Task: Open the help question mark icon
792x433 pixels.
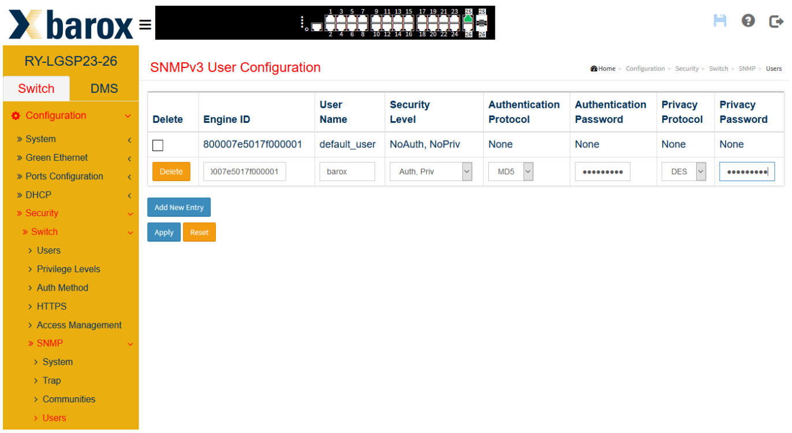Action: [748, 21]
